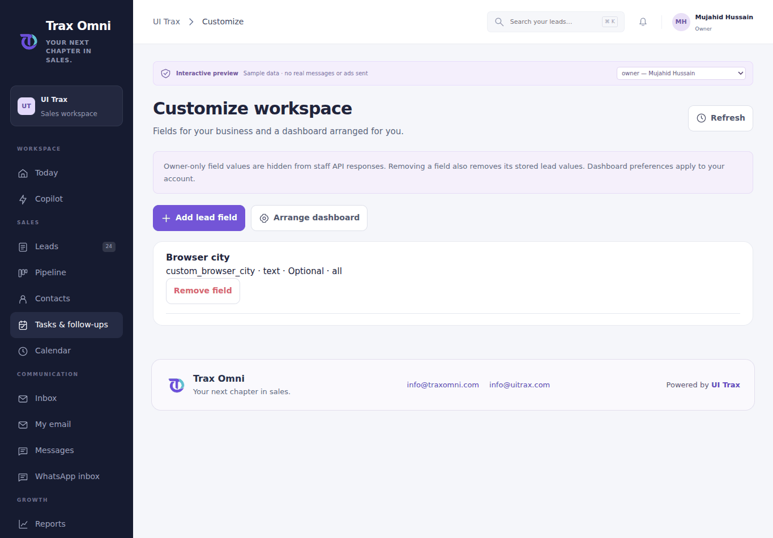Click the Add lead field button
Screen dimensions: 773x538
pyautogui.click(x=199, y=218)
